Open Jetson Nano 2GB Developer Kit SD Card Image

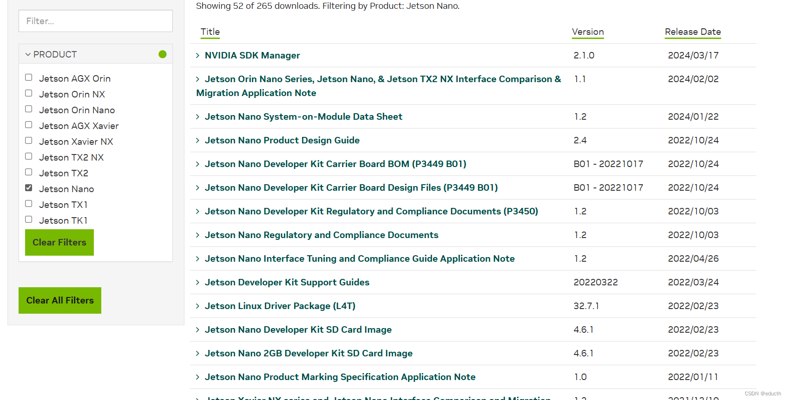click(x=309, y=353)
